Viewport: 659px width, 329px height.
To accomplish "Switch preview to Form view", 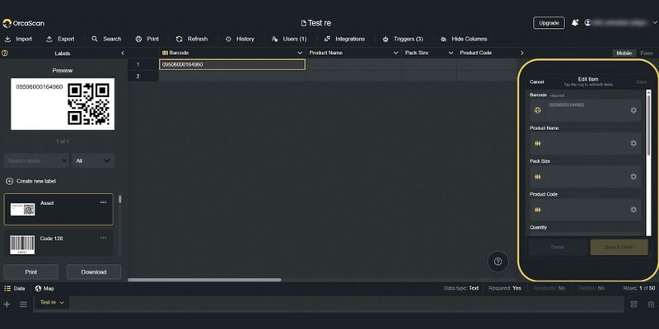I will (x=646, y=53).
